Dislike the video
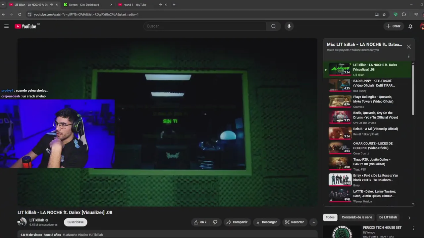The height and width of the screenshot is (238, 424). (x=215, y=222)
